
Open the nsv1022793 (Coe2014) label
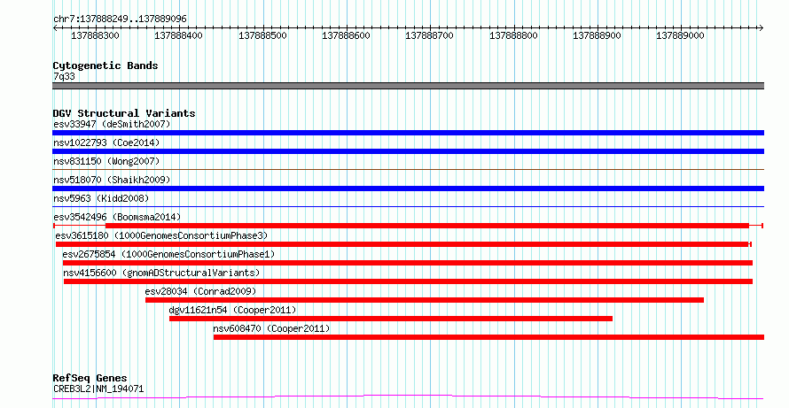point(106,142)
